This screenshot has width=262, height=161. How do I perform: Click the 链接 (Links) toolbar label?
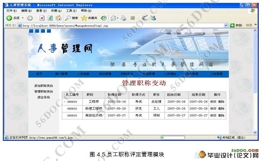(x=249, y=25)
